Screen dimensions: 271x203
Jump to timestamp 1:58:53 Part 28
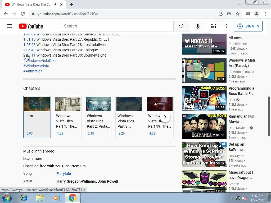pos(29,45)
